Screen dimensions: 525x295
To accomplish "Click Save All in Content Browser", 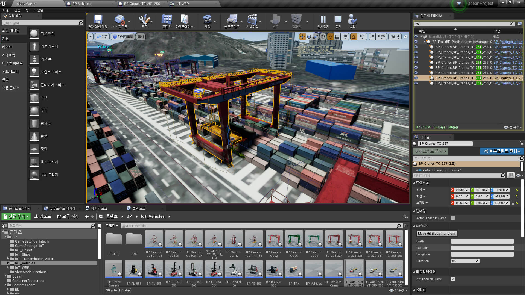I will pyautogui.click(x=68, y=216).
